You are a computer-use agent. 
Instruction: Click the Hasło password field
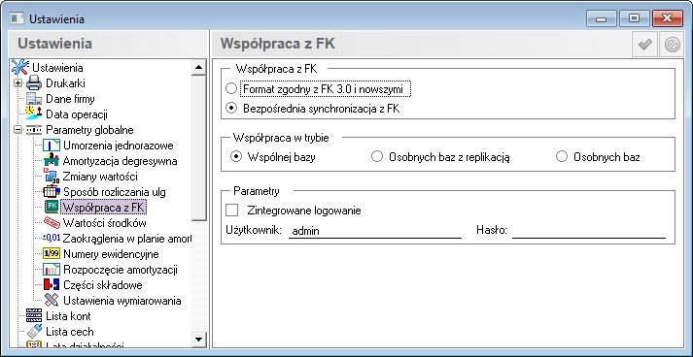tap(589, 230)
